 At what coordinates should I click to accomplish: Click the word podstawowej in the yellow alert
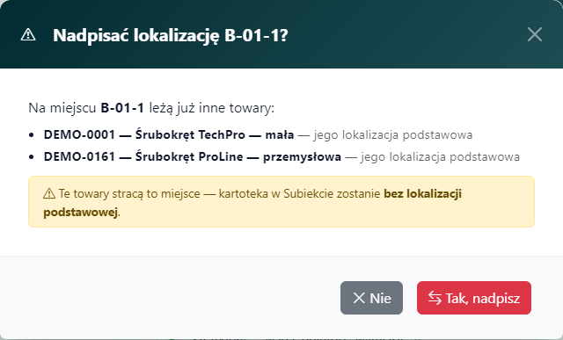tap(81, 213)
